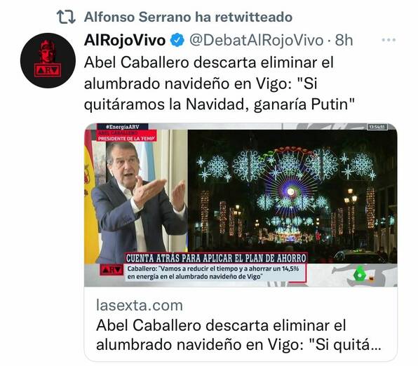Open the tweet text about Abel Caballero
Screen dimensions: 418x366
[x=220, y=83]
